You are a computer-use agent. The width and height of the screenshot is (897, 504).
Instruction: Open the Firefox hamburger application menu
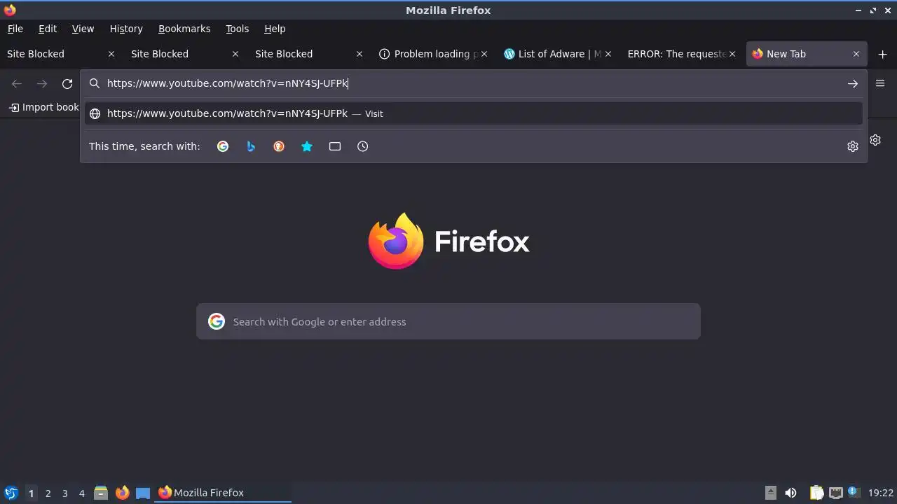[x=880, y=83]
